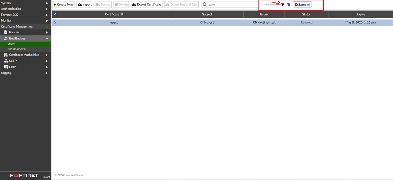
Task: Click the v6.6.3 version label
Action: (46, 177)
